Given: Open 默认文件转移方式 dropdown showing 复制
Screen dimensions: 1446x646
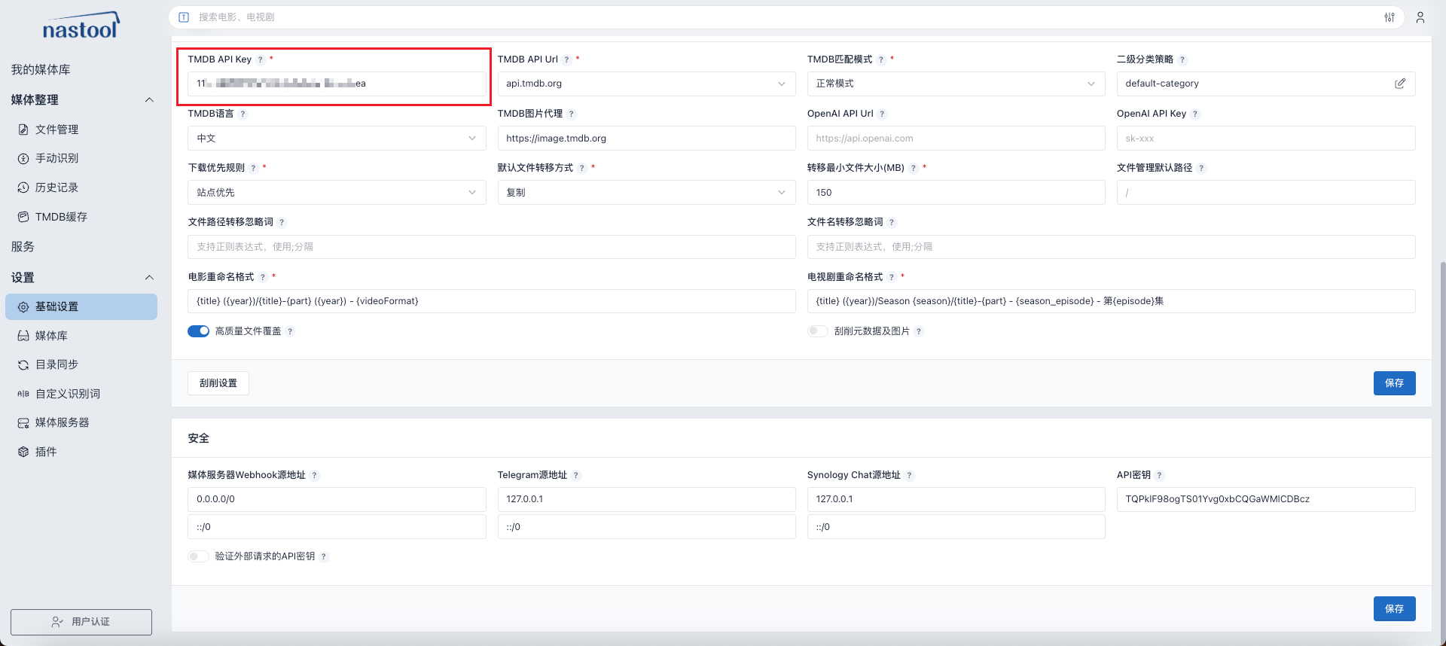Looking at the screenshot, I should coord(646,193).
